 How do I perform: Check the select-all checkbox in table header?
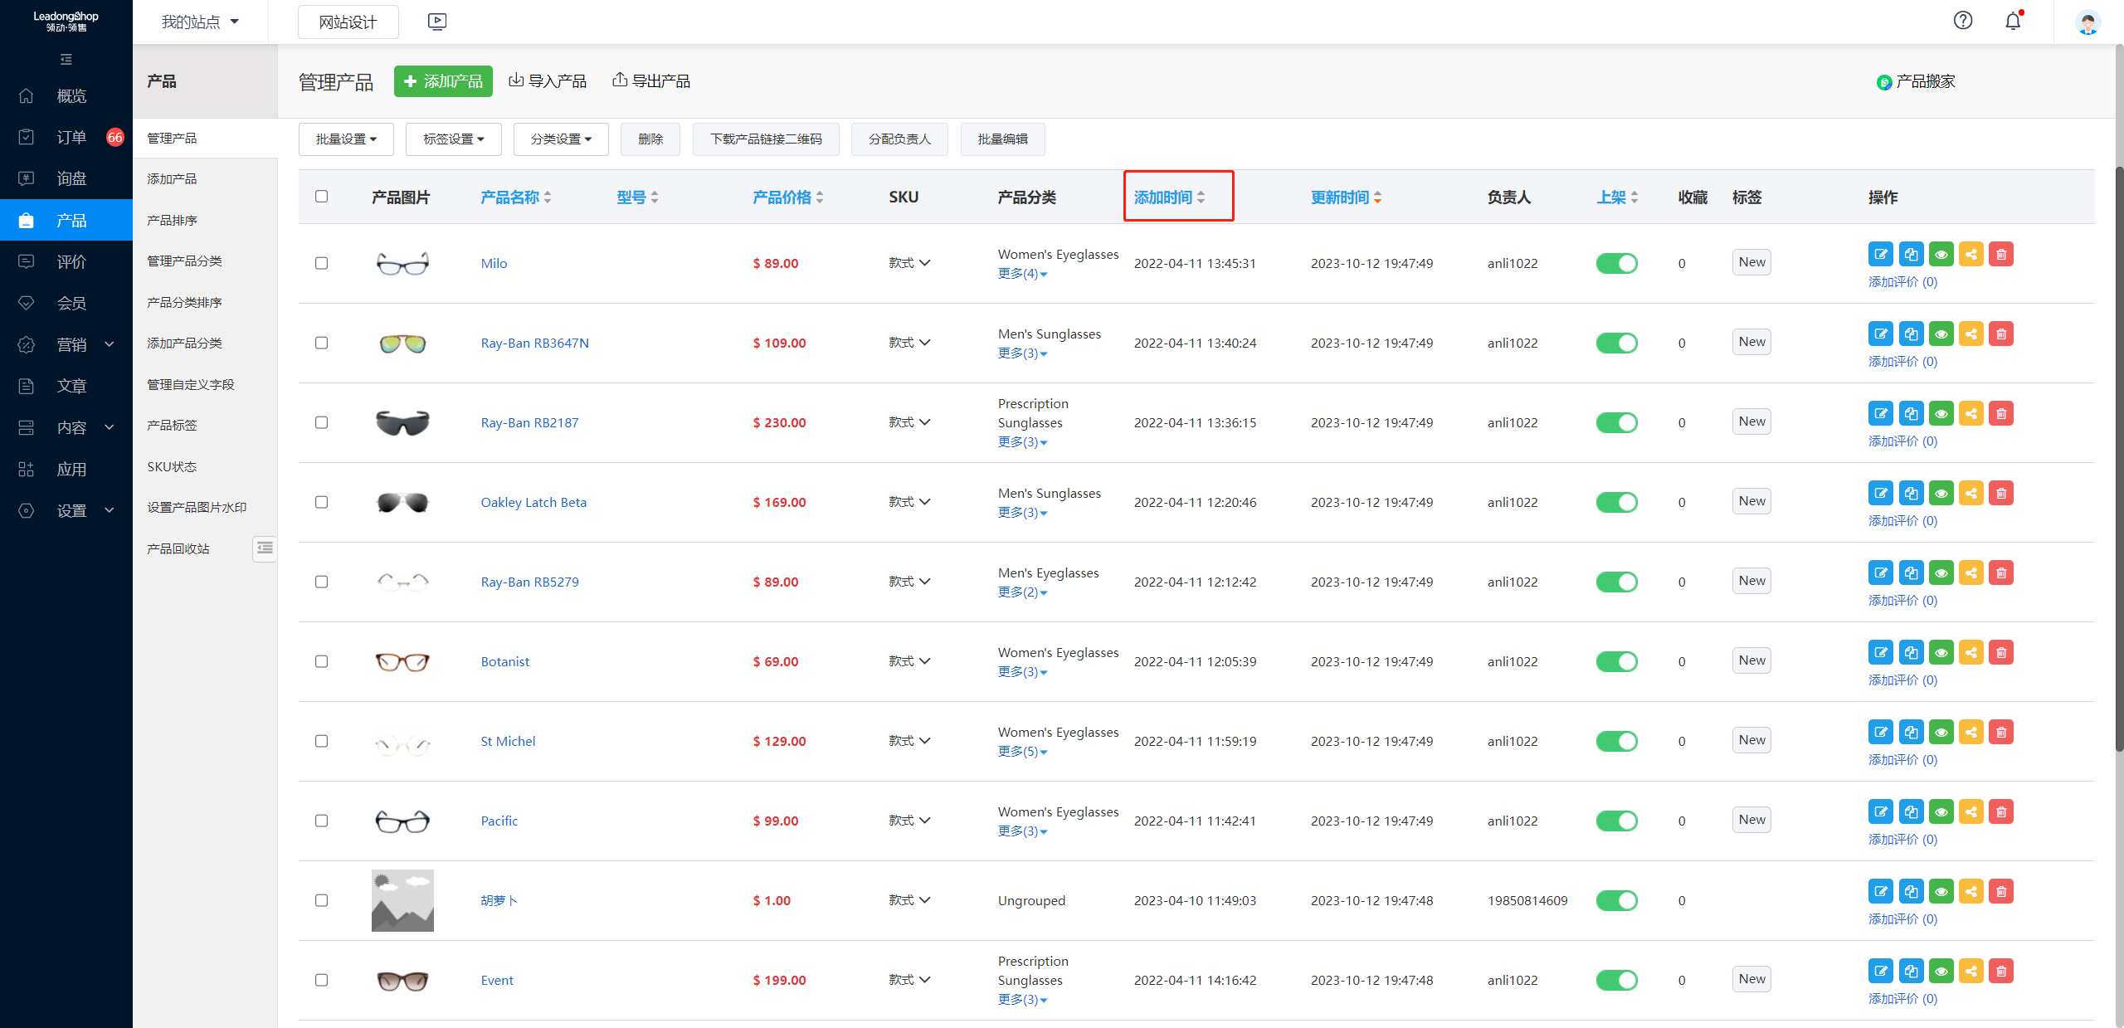click(321, 197)
